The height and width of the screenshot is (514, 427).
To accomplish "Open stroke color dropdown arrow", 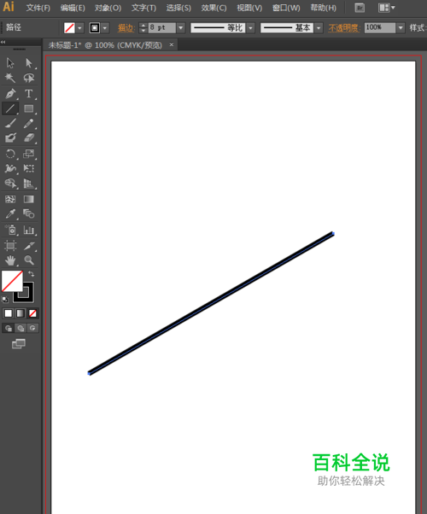I will pos(105,28).
